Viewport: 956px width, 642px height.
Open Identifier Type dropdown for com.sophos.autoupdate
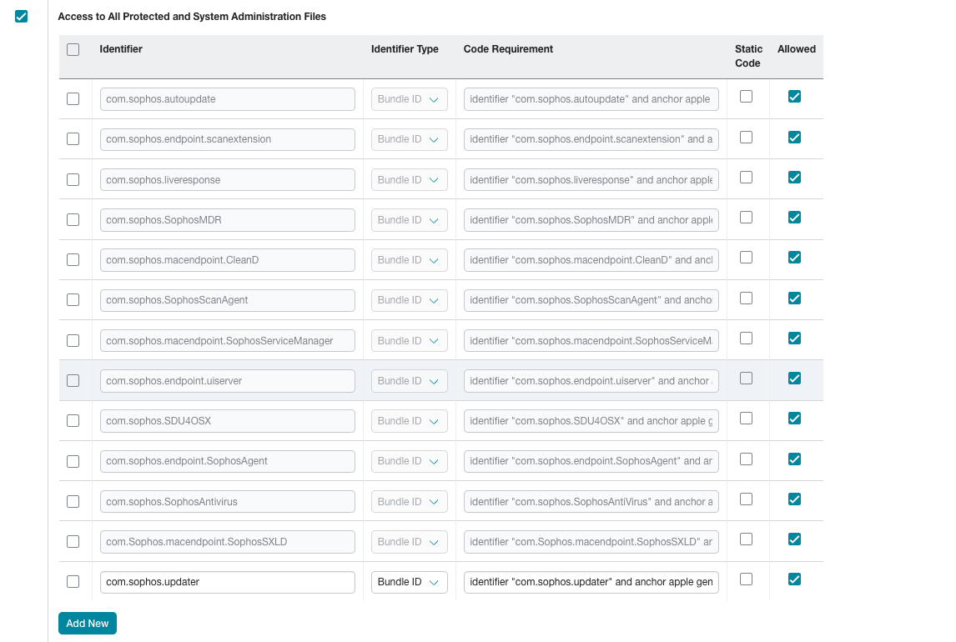click(409, 99)
